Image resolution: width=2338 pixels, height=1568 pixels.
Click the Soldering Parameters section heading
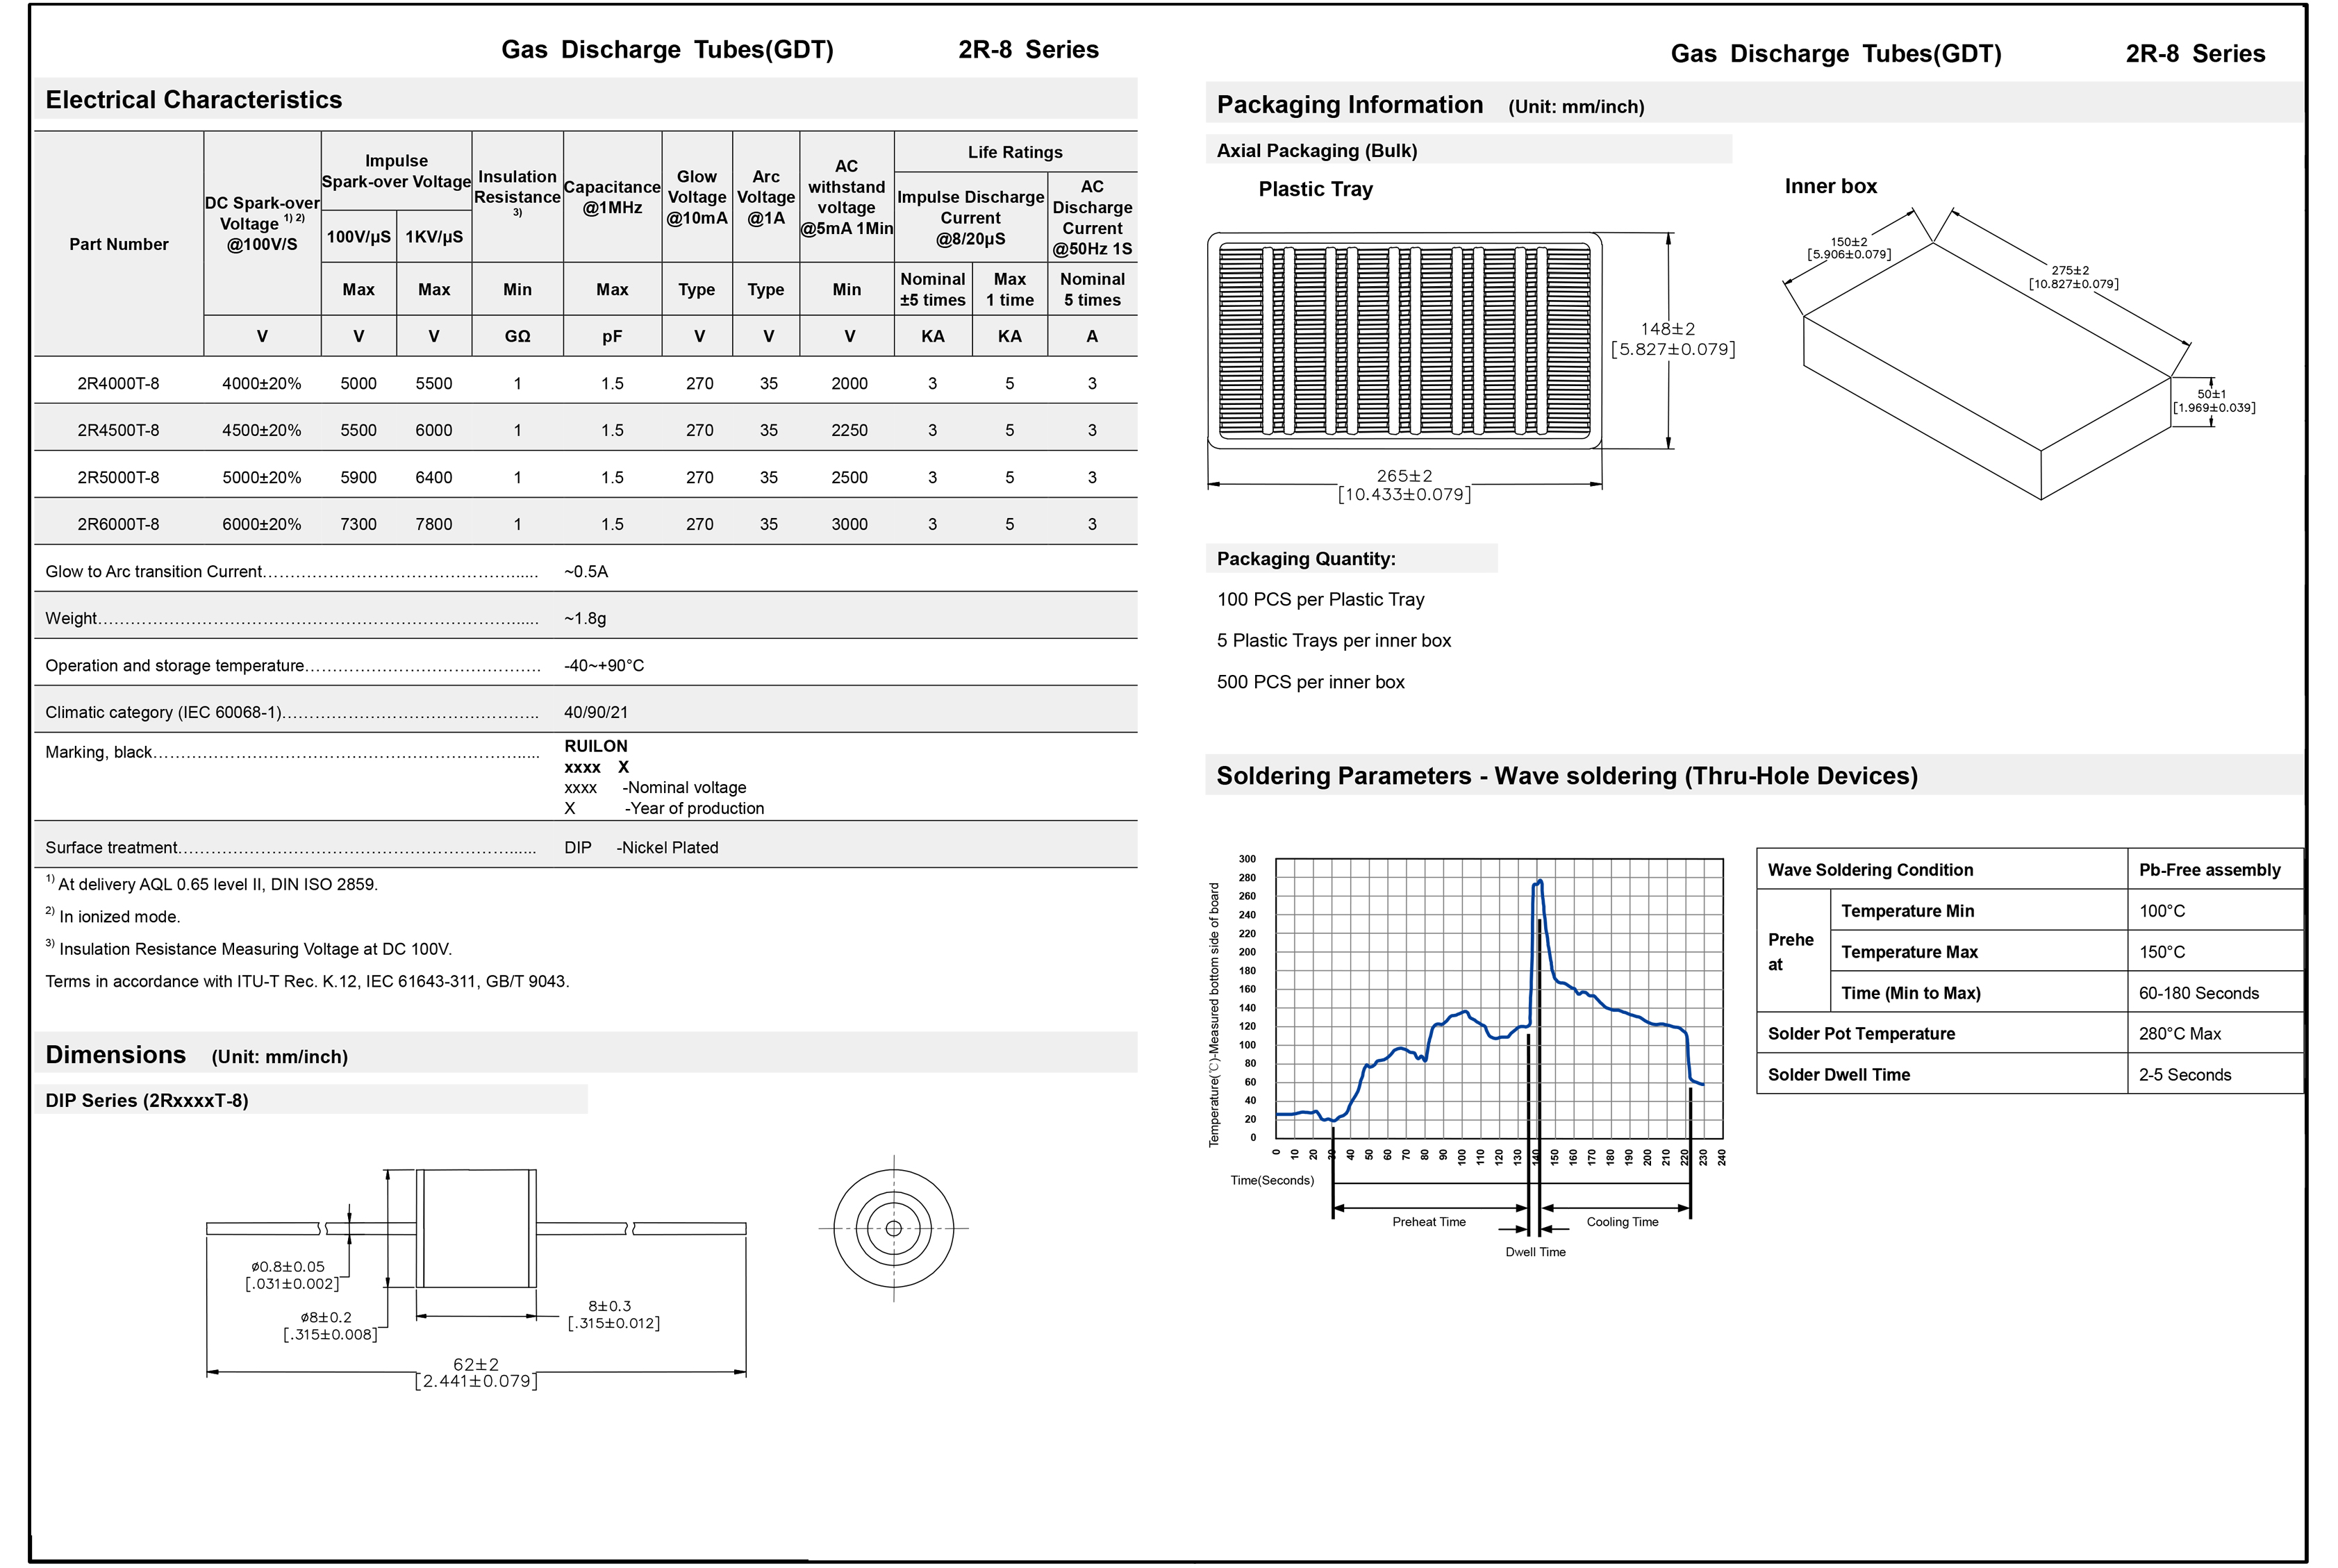tap(1566, 776)
